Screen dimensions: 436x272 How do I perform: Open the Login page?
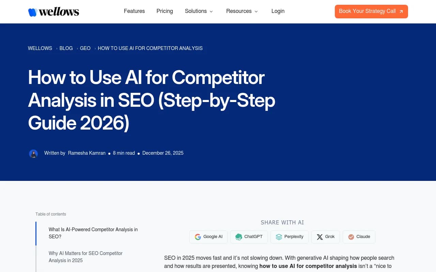coord(278,11)
